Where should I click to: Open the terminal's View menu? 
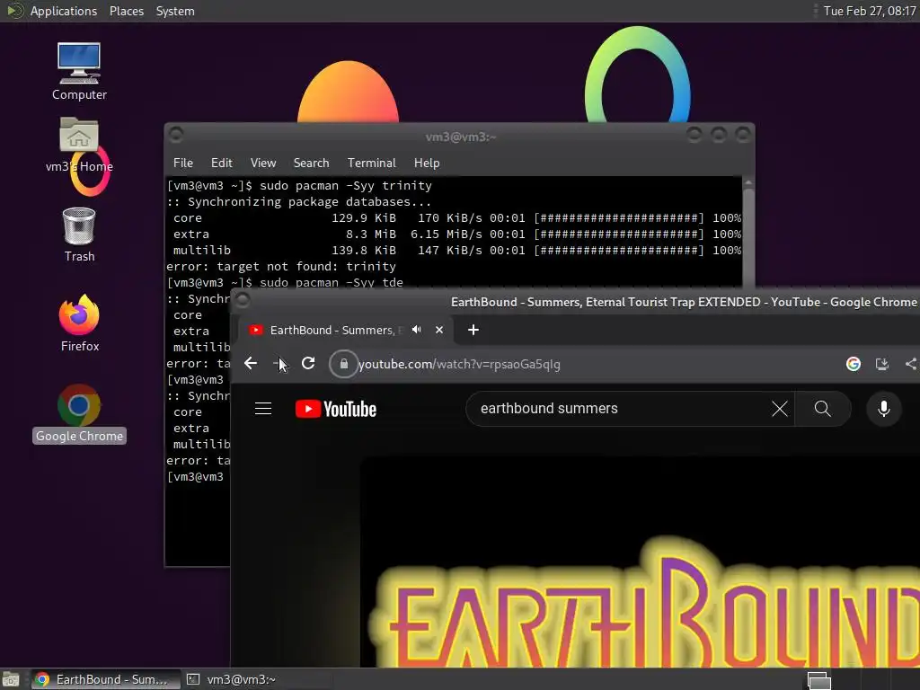[263, 163]
